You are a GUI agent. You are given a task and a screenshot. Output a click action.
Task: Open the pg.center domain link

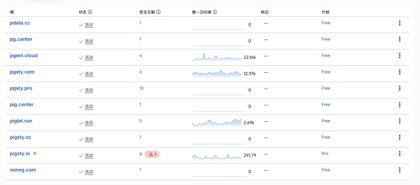coord(21,39)
